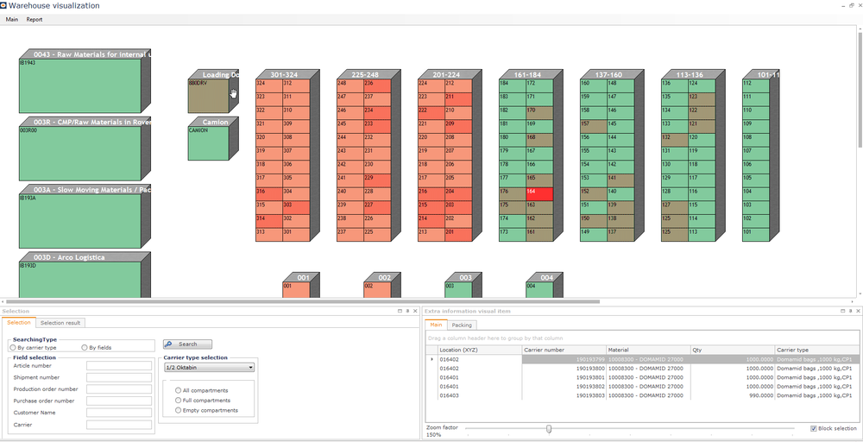Click the Purchase order number field

(x=119, y=401)
